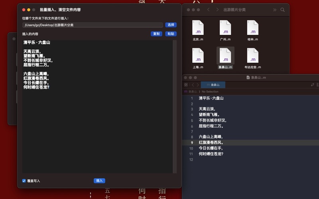Minimize the batch insert window
The width and height of the screenshot is (319, 199).
click(x=29, y=10)
